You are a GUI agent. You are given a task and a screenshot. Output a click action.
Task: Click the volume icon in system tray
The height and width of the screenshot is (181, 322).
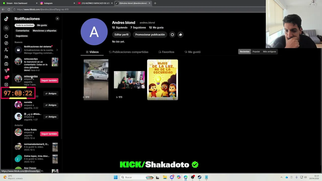tap(305, 177)
